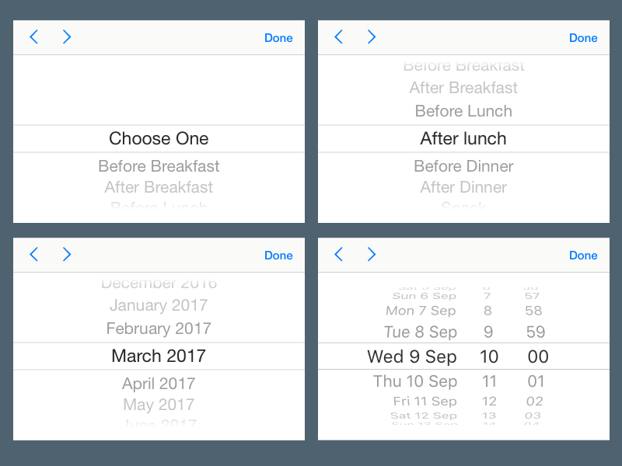Viewport: 622px width, 466px height.
Task: Select Before Breakfast from the picker
Action: click(159, 166)
